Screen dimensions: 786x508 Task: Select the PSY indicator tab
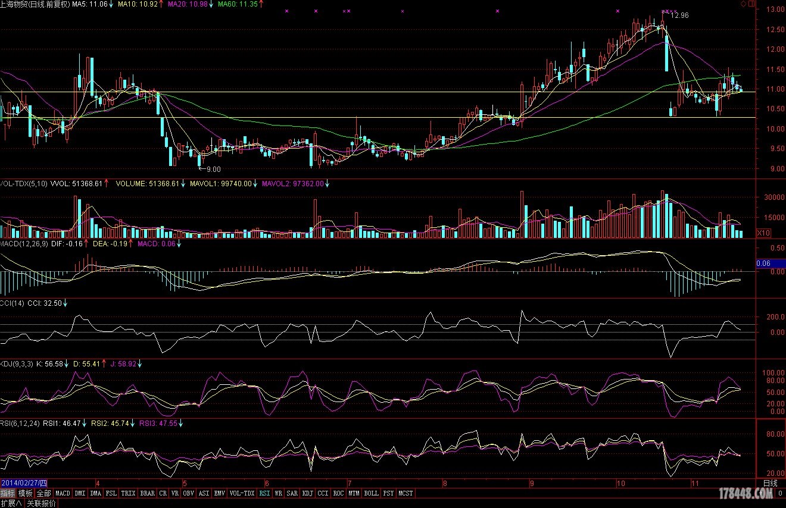click(x=388, y=493)
